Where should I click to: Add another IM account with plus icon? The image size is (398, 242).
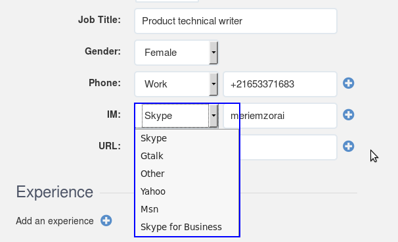348,114
